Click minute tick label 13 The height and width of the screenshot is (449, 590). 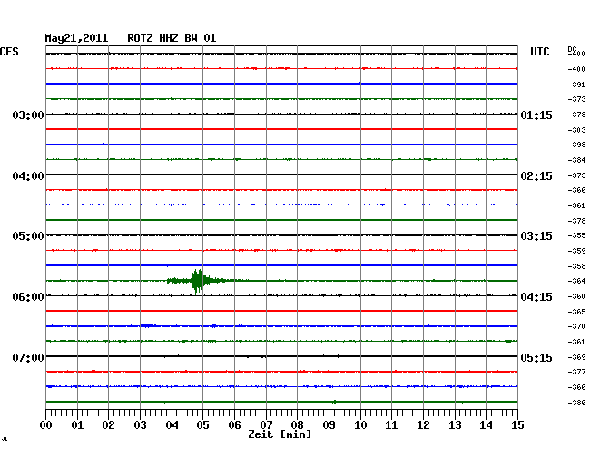455,425
